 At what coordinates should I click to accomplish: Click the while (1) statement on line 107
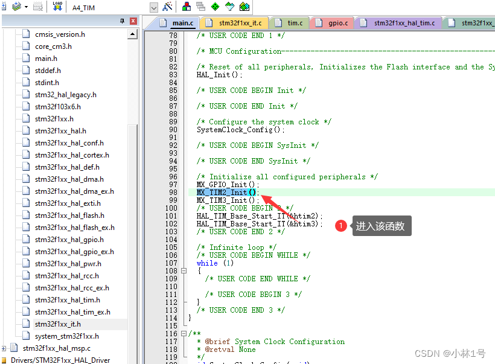coord(215,263)
